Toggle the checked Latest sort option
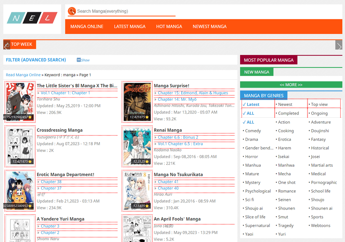The height and width of the screenshot is (242, 345). point(251,104)
